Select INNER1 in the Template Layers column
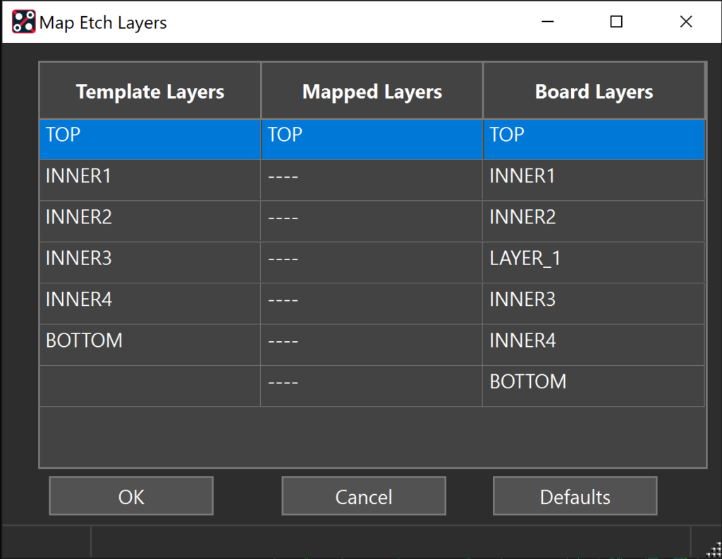This screenshot has width=722, height=559. click(x=150, y=180)
